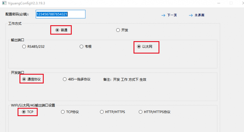This screenshot has height=132, width=244.
Task: Choose 以太网 as output port
Action: tap(139, 47)
